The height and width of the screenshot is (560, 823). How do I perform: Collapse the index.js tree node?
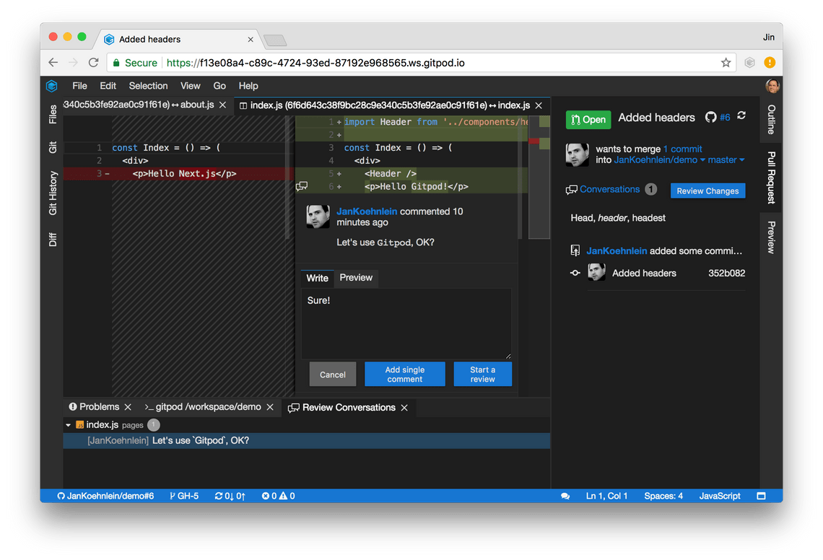click(x=69, y=425)
